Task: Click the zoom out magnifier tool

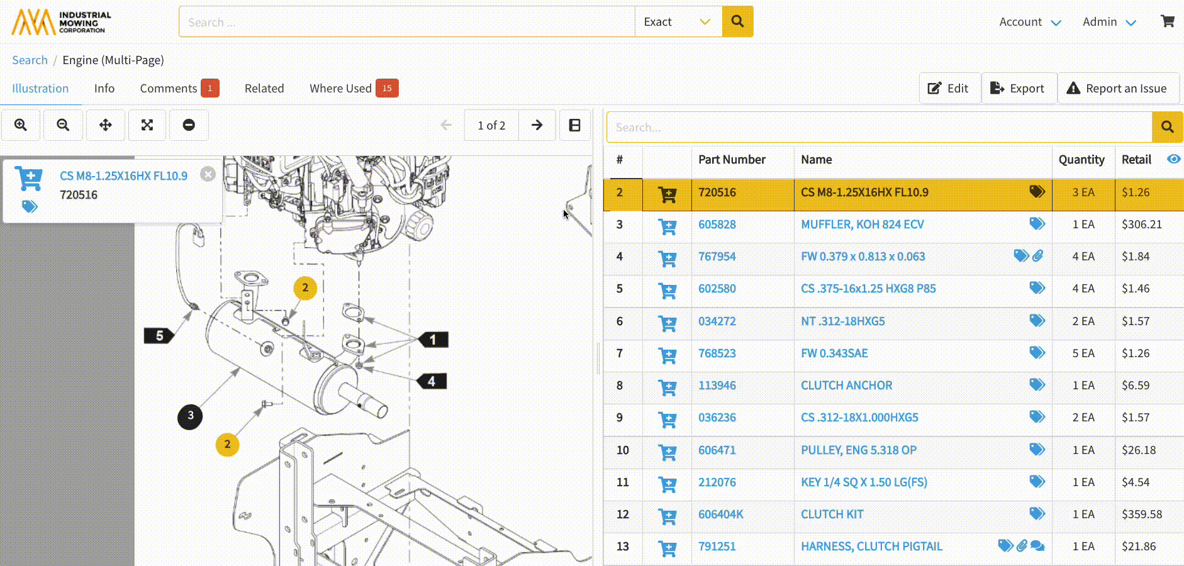Action: pos(63,125)
